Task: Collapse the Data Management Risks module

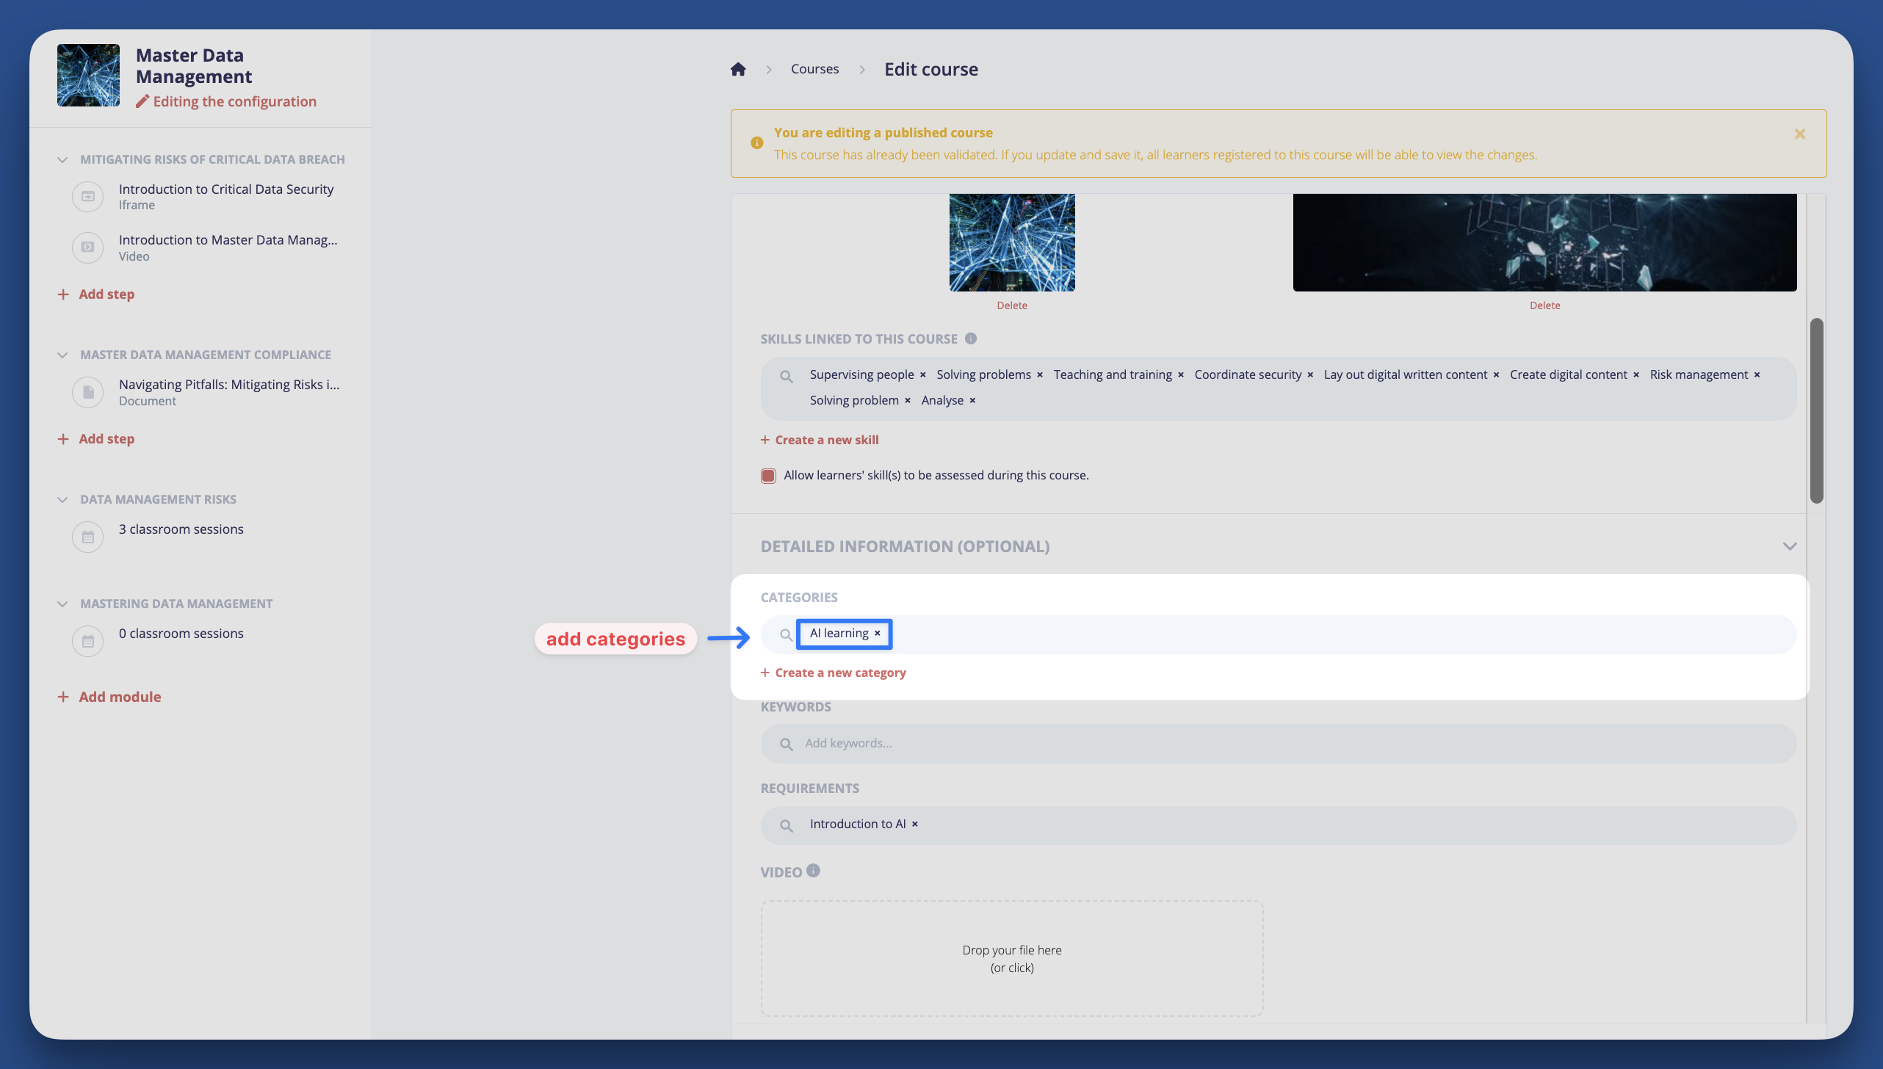Action: (x=62, y=499)
